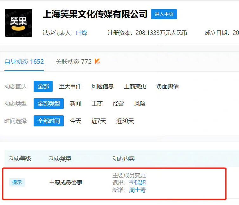Switch to 自身动态 1652 tab
239x205 pixels.
(24, 61)
